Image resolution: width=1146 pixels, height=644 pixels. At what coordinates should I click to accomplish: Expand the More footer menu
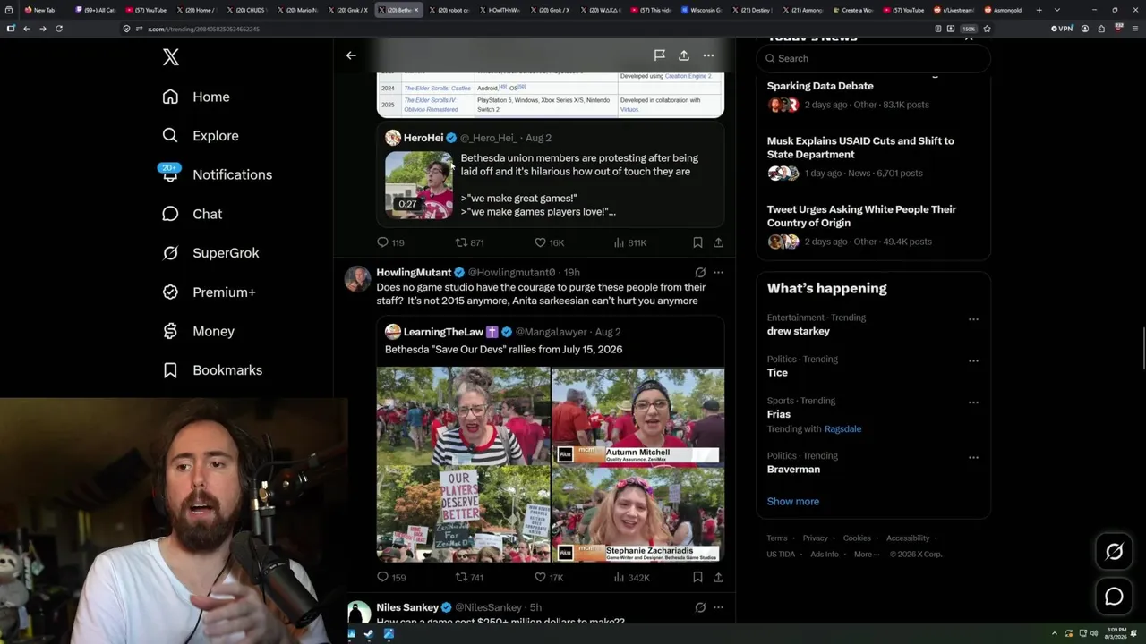click(866, 555)
